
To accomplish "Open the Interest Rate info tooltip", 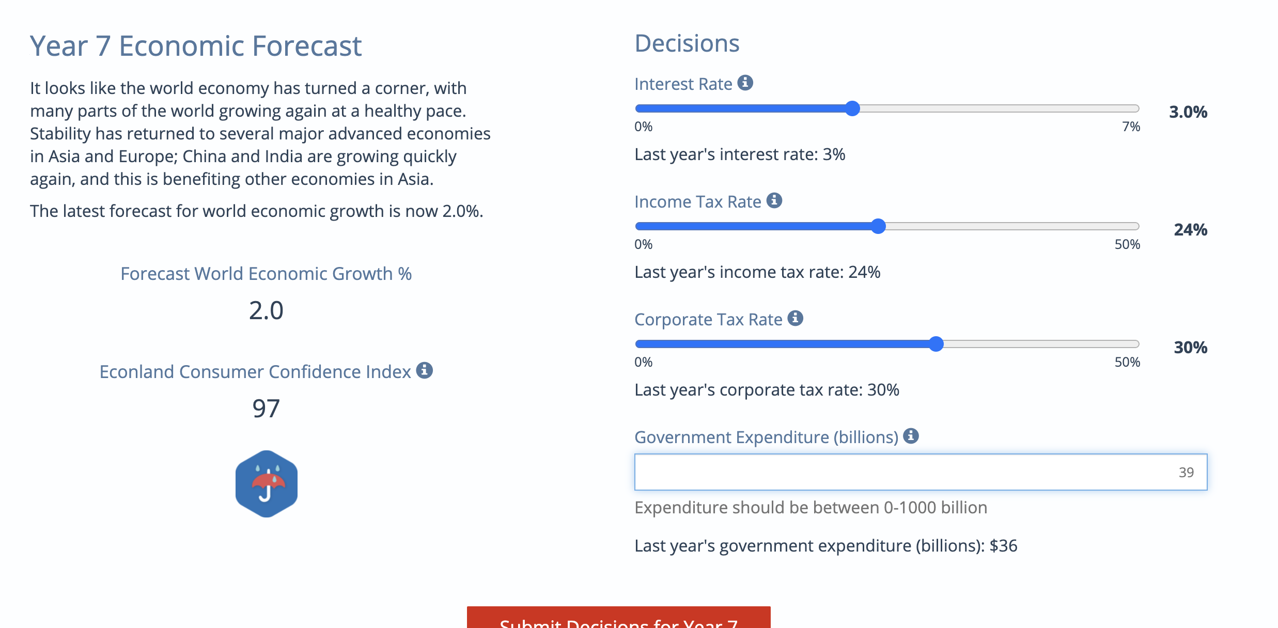I will click(745, 83).
